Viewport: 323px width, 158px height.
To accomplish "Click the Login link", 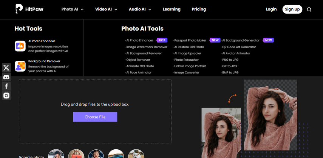I will tap(271, 9).
